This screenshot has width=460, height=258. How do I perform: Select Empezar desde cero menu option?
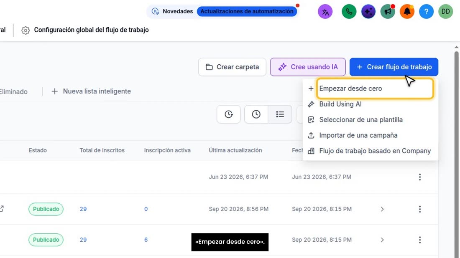click(370, 89)
